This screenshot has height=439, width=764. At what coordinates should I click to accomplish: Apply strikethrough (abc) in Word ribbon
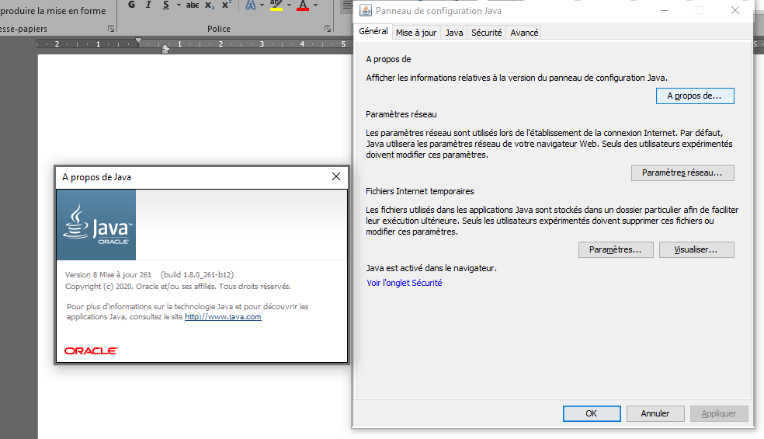pos(193,5)
